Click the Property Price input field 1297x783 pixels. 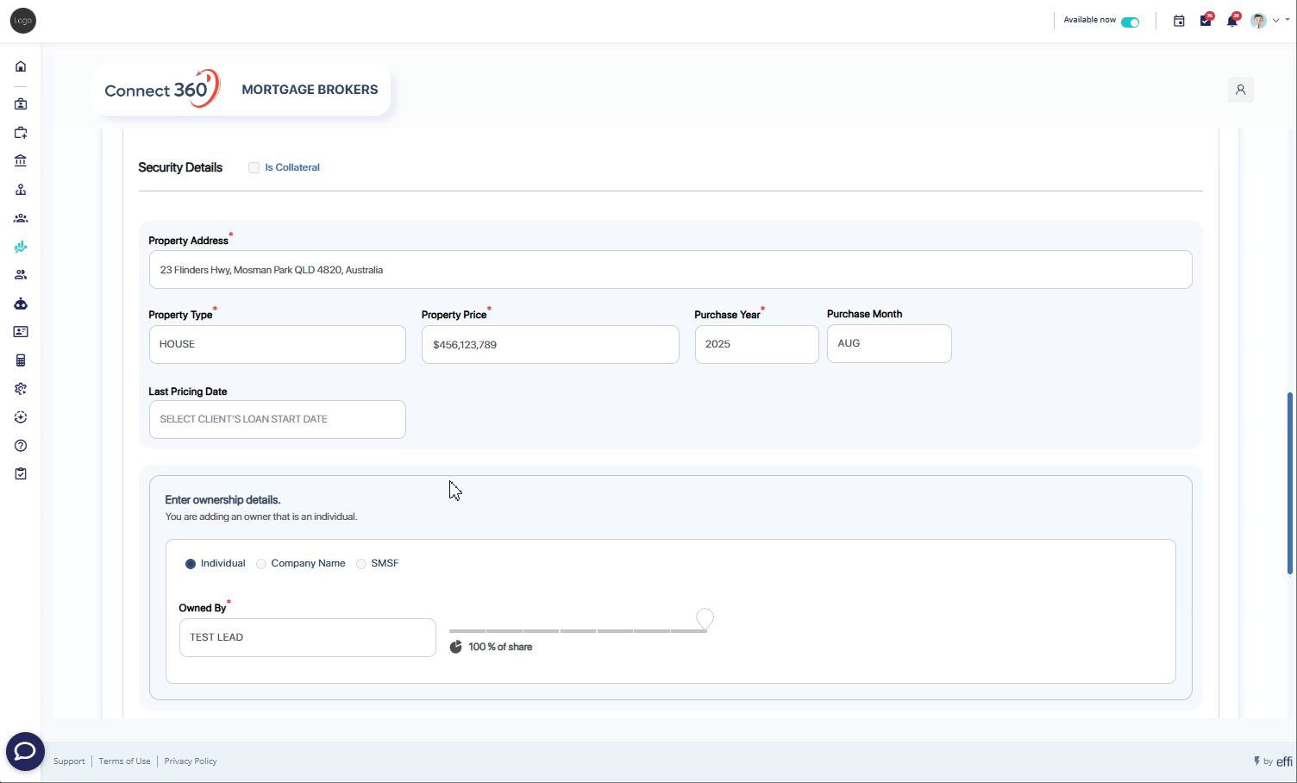[x=550, y=344]
